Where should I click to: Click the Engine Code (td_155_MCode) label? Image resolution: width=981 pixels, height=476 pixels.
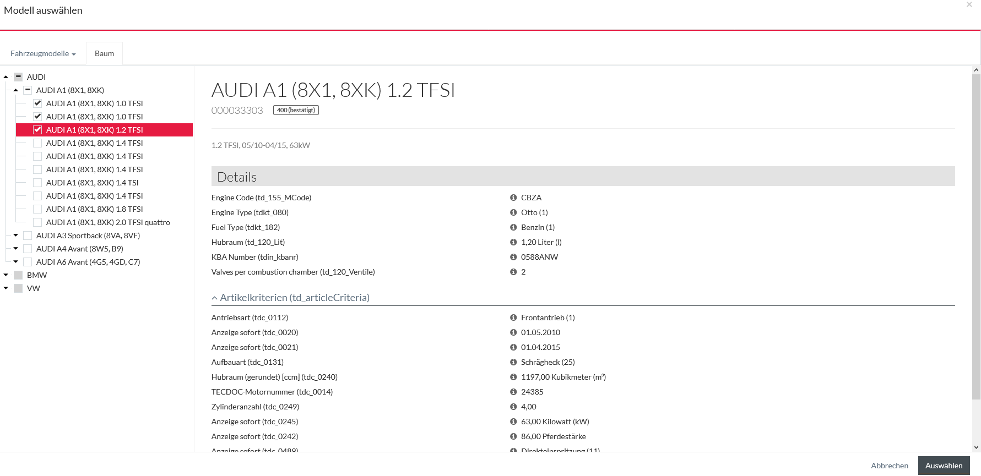pyautogui.click(x=261, y=198)
